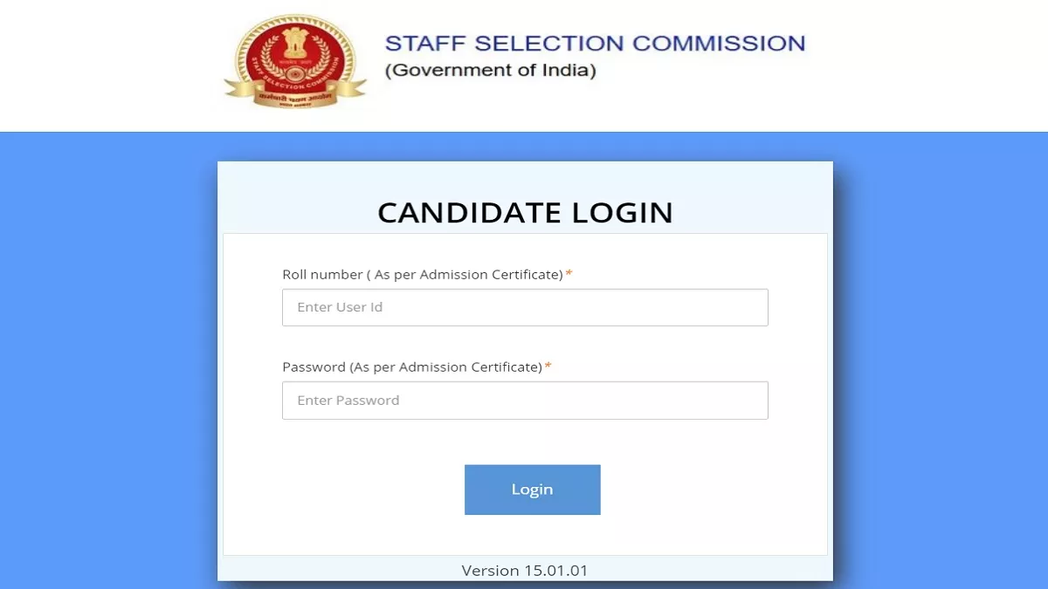Screen dimensions: 1048x589
Task: Click the Ashoka lion emblem inside logo
Action: (x=295, y=41)
